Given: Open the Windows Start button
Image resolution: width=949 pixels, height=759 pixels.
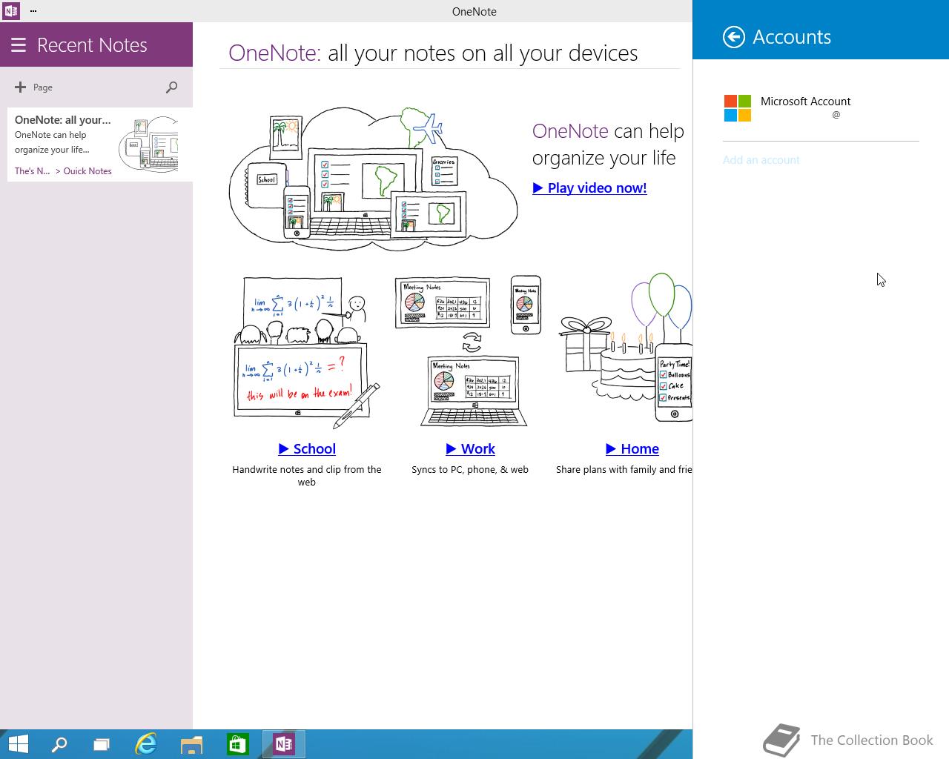Looking at the screenshot, I should [18, 744].
